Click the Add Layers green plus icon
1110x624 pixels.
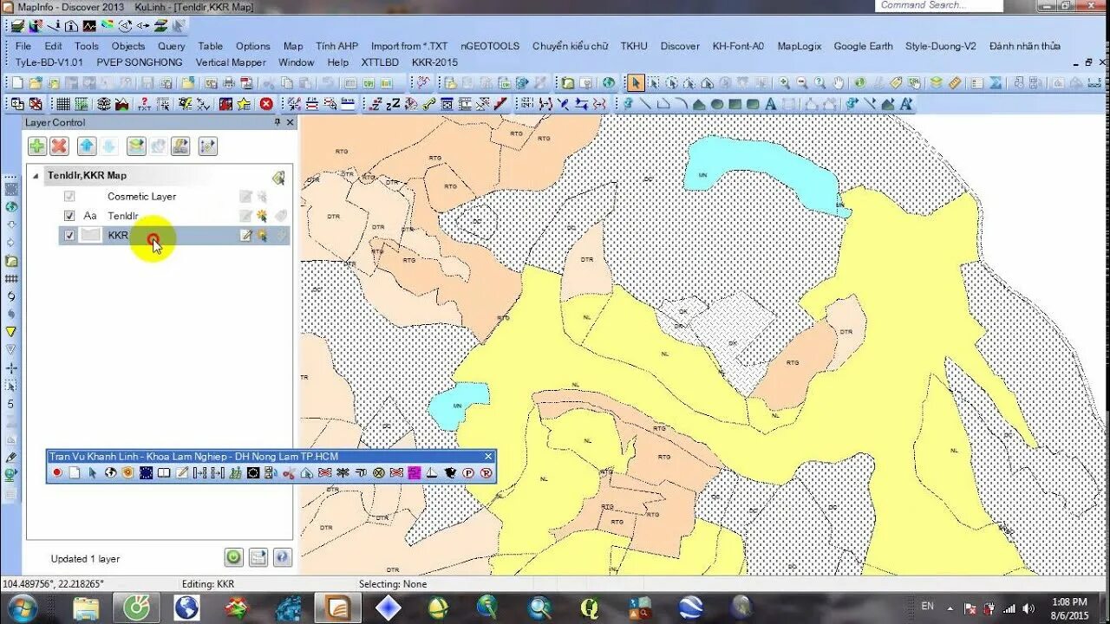point(36,146)
